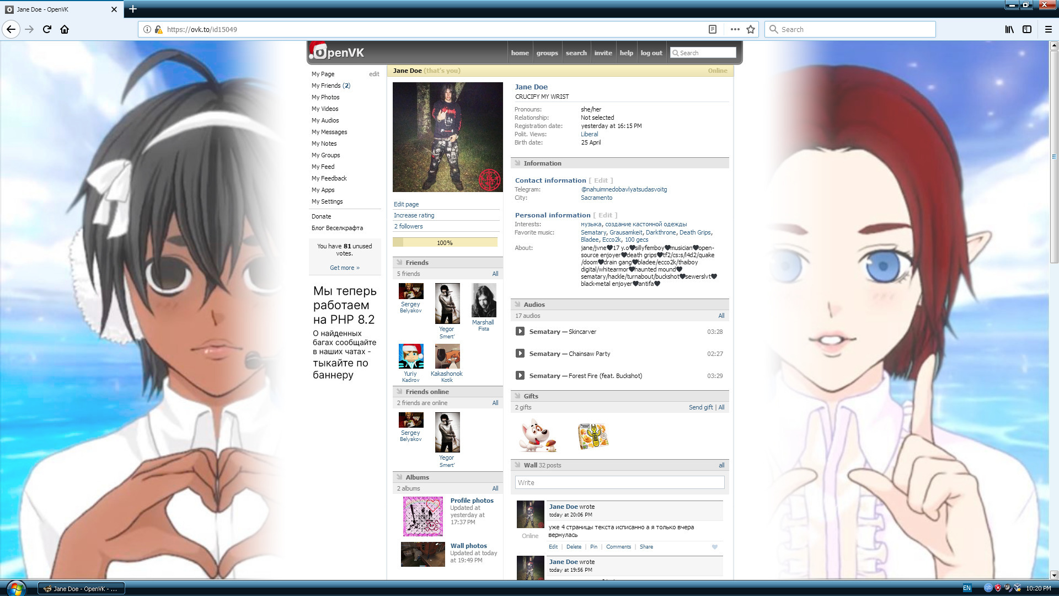The image size is (1059, 596).
Task: Click the Edit page link
Action: [x=406, y=204]
